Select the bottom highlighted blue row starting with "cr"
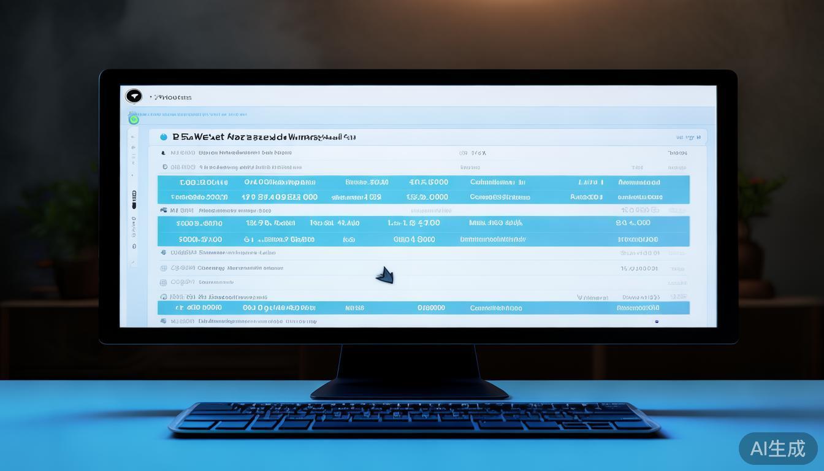Screen dimensions: 824x471 point(423,308)
